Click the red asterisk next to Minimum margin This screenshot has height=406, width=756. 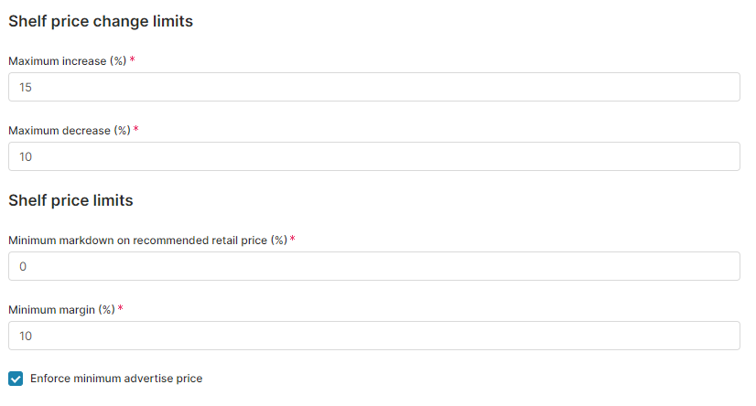(121, 308)
